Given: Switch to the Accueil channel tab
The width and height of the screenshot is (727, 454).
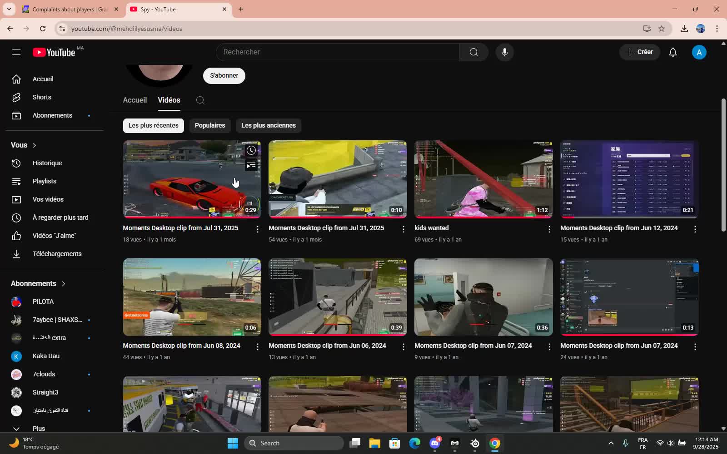Looking at the screenshot, I should coord(134,100).
